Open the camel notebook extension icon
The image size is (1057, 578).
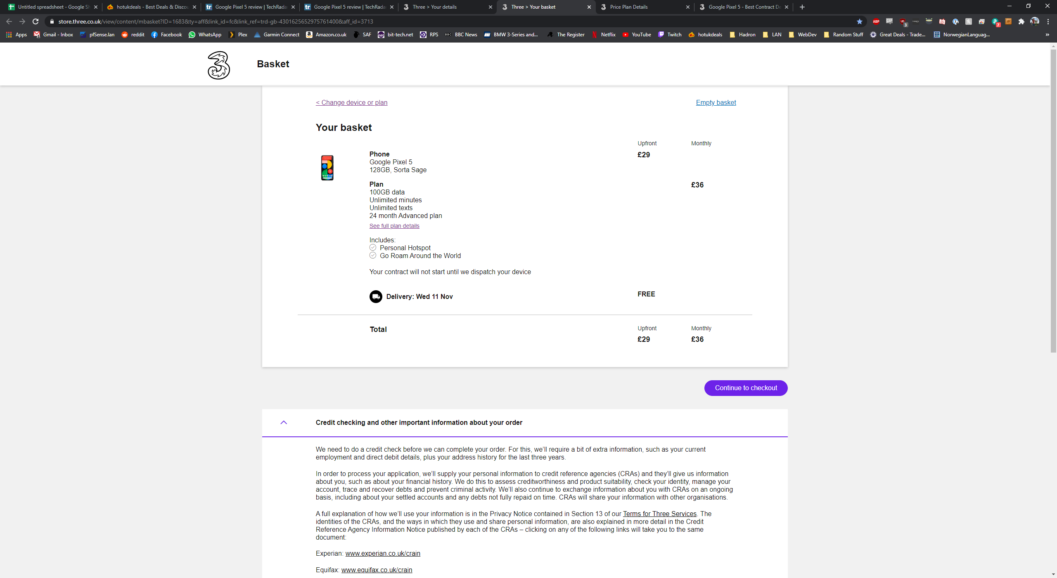(x=1008, y=21)
